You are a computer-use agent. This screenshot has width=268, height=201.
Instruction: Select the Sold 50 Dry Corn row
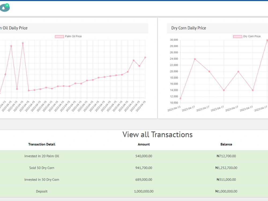[134, 168]
